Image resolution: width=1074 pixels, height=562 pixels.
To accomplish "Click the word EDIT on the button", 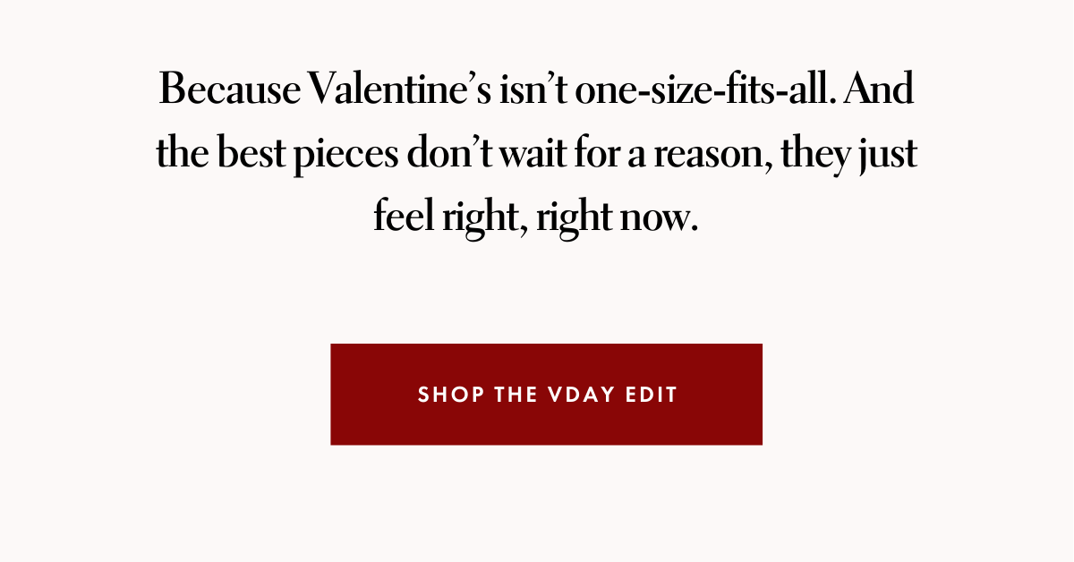I will point(656,395).
